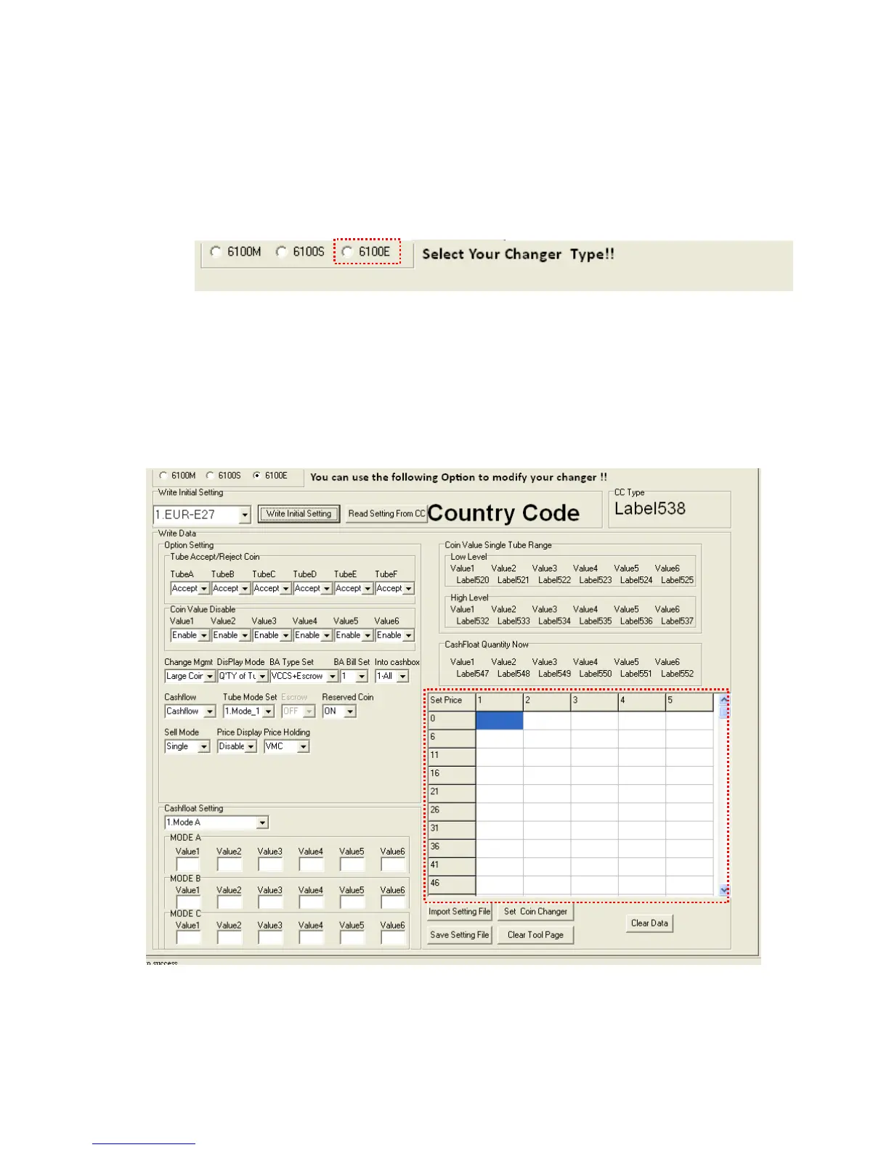Viewport: 889px width, 1150px height.
Task: Click the Import Setting File button
Action: point(459,912)
